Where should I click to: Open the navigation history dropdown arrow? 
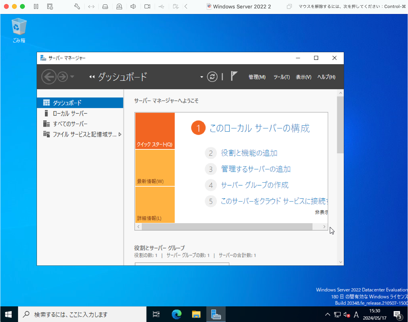(72, 77)
